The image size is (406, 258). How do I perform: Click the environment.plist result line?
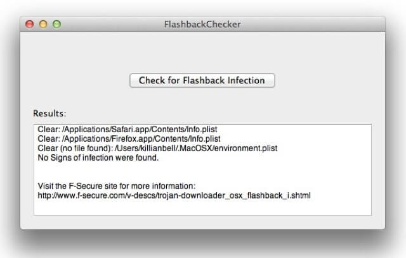[x=157, y=149]
